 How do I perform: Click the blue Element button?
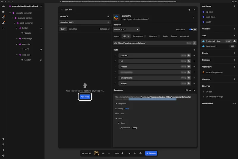tap(151, 153)
